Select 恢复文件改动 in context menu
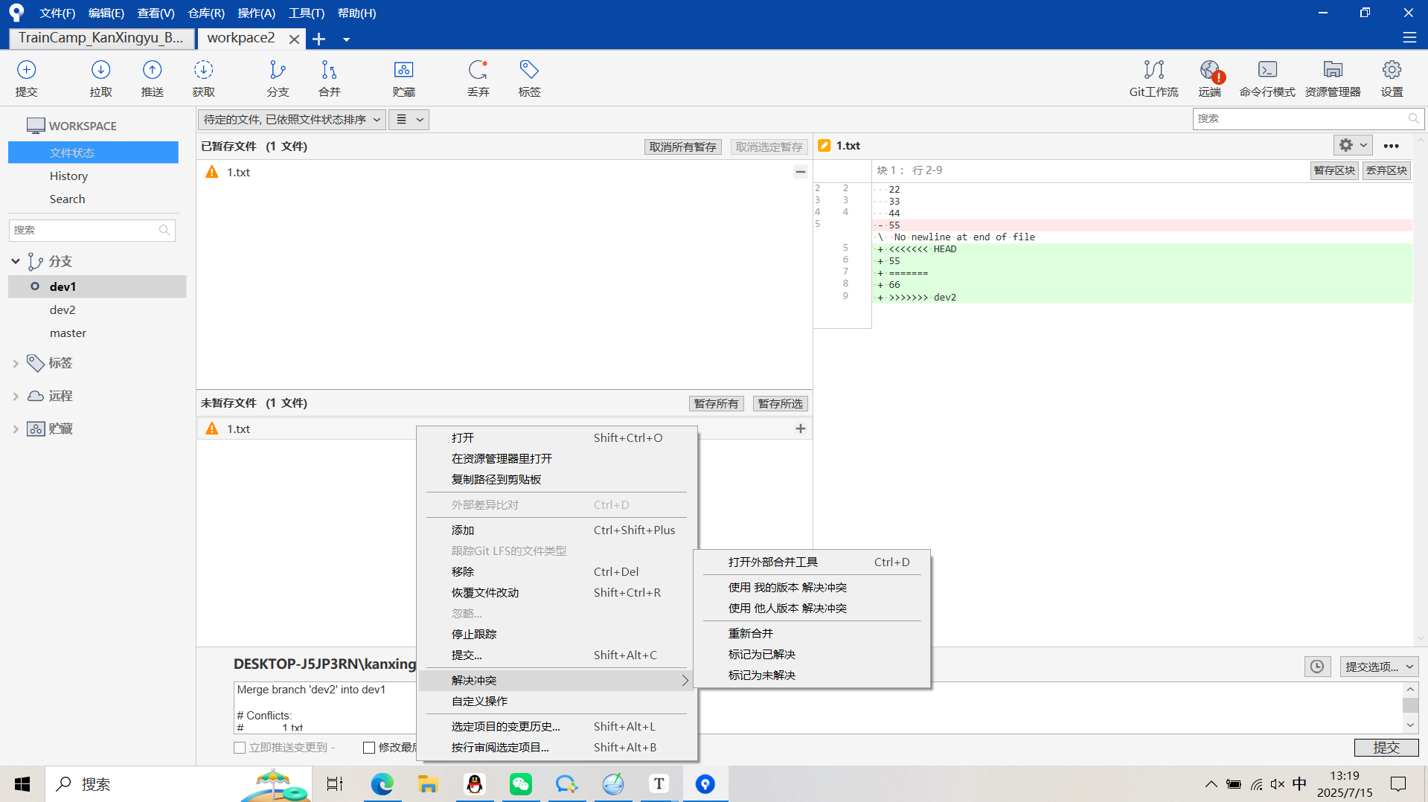 click(556, 592)
